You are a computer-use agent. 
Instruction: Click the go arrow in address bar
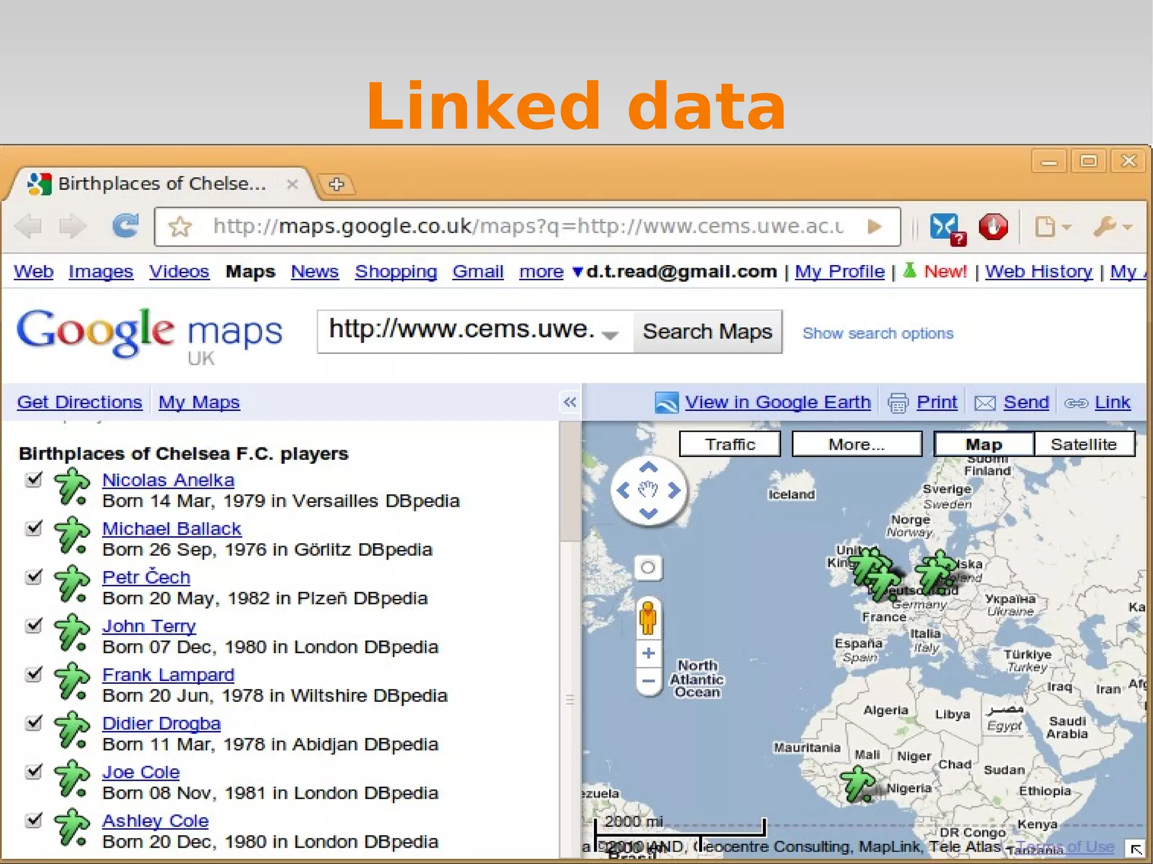pyautogui.click(x=874, y=227)
